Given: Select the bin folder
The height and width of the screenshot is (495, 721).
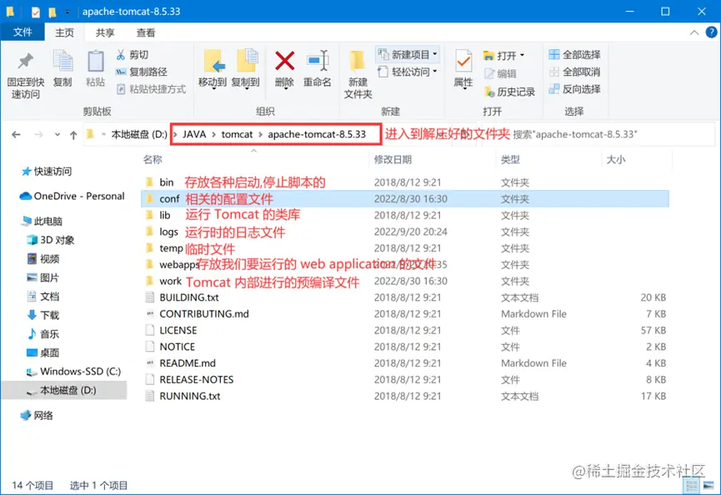Looking at the screenshot, I should [166, 182].
